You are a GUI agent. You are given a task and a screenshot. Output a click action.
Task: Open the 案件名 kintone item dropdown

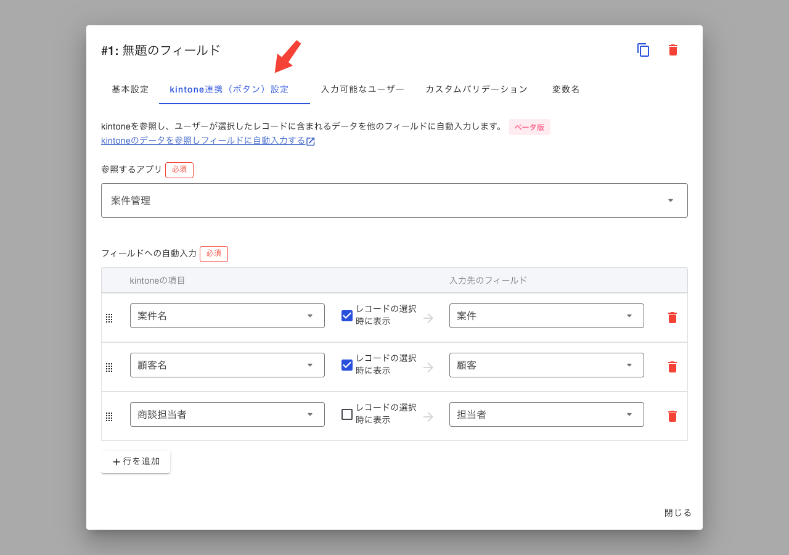(x=227, y=316)
